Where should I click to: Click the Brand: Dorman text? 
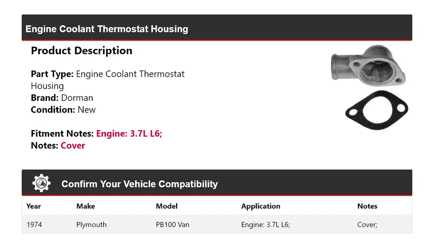click(x=62, y=98)
